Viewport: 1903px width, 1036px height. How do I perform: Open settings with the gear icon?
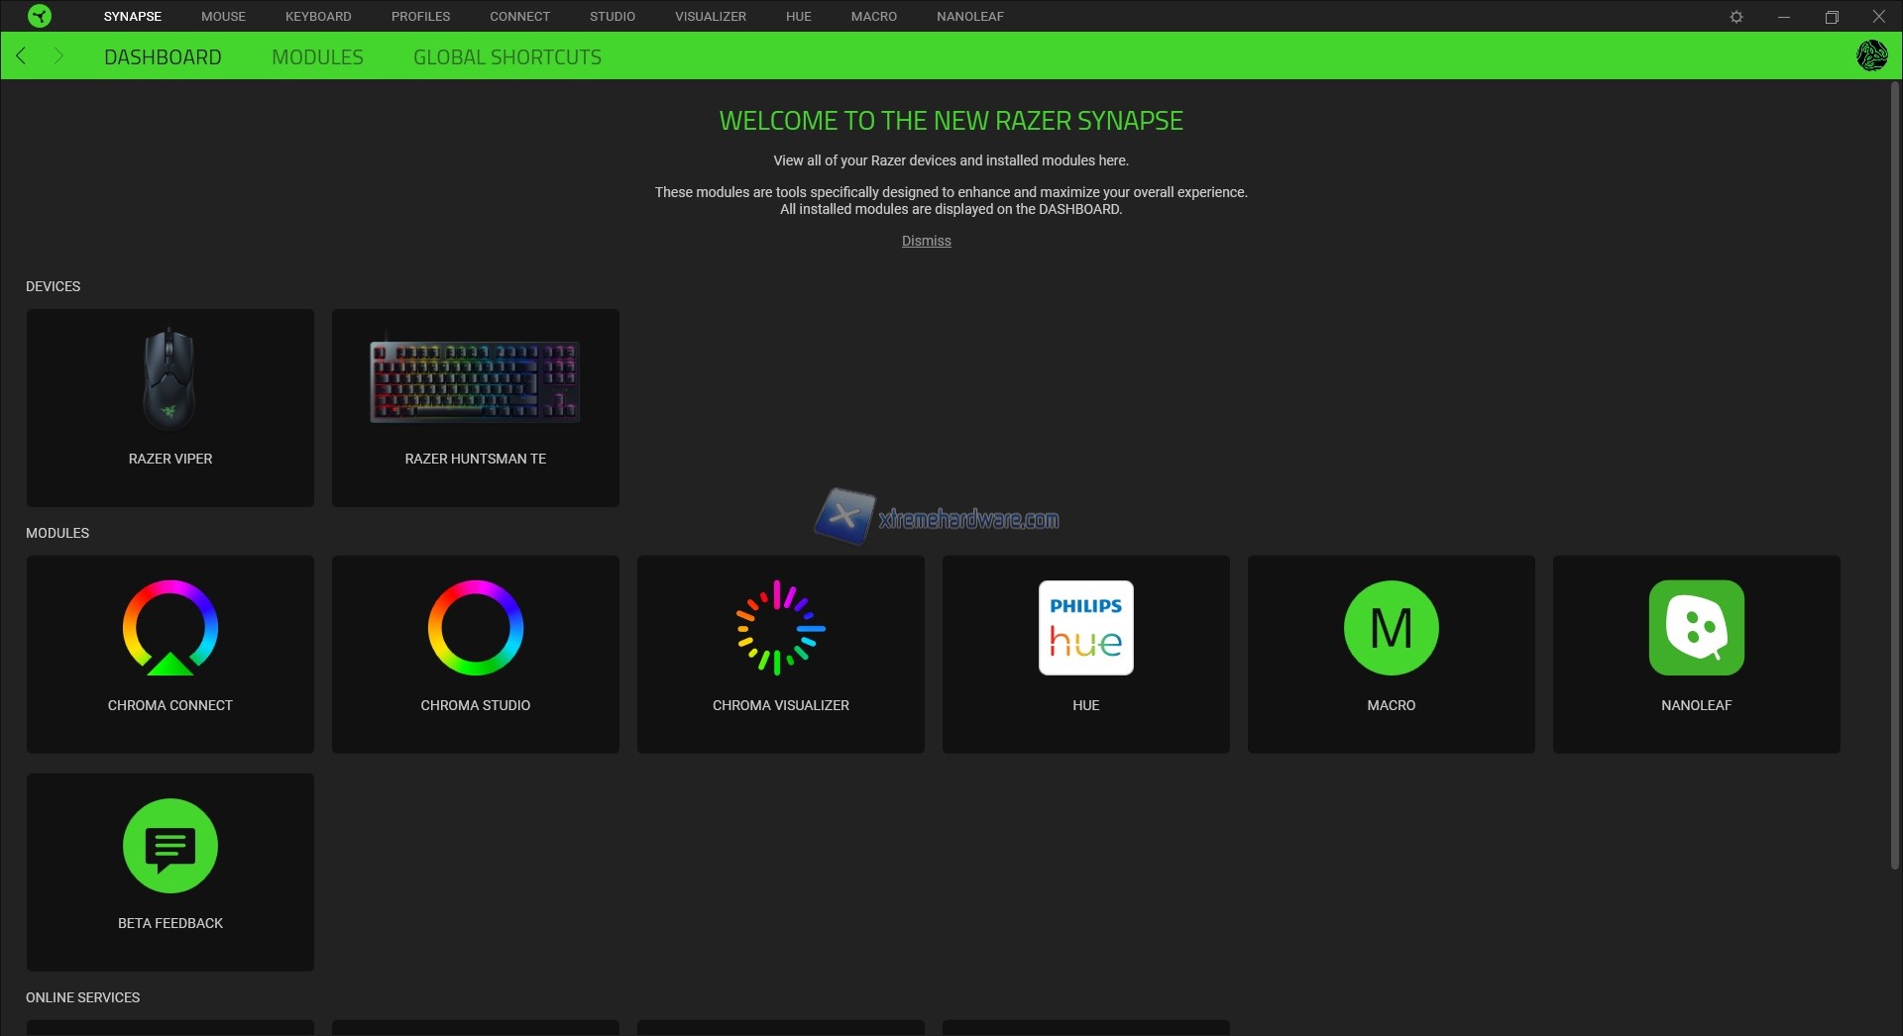[x=1736, y=17]
